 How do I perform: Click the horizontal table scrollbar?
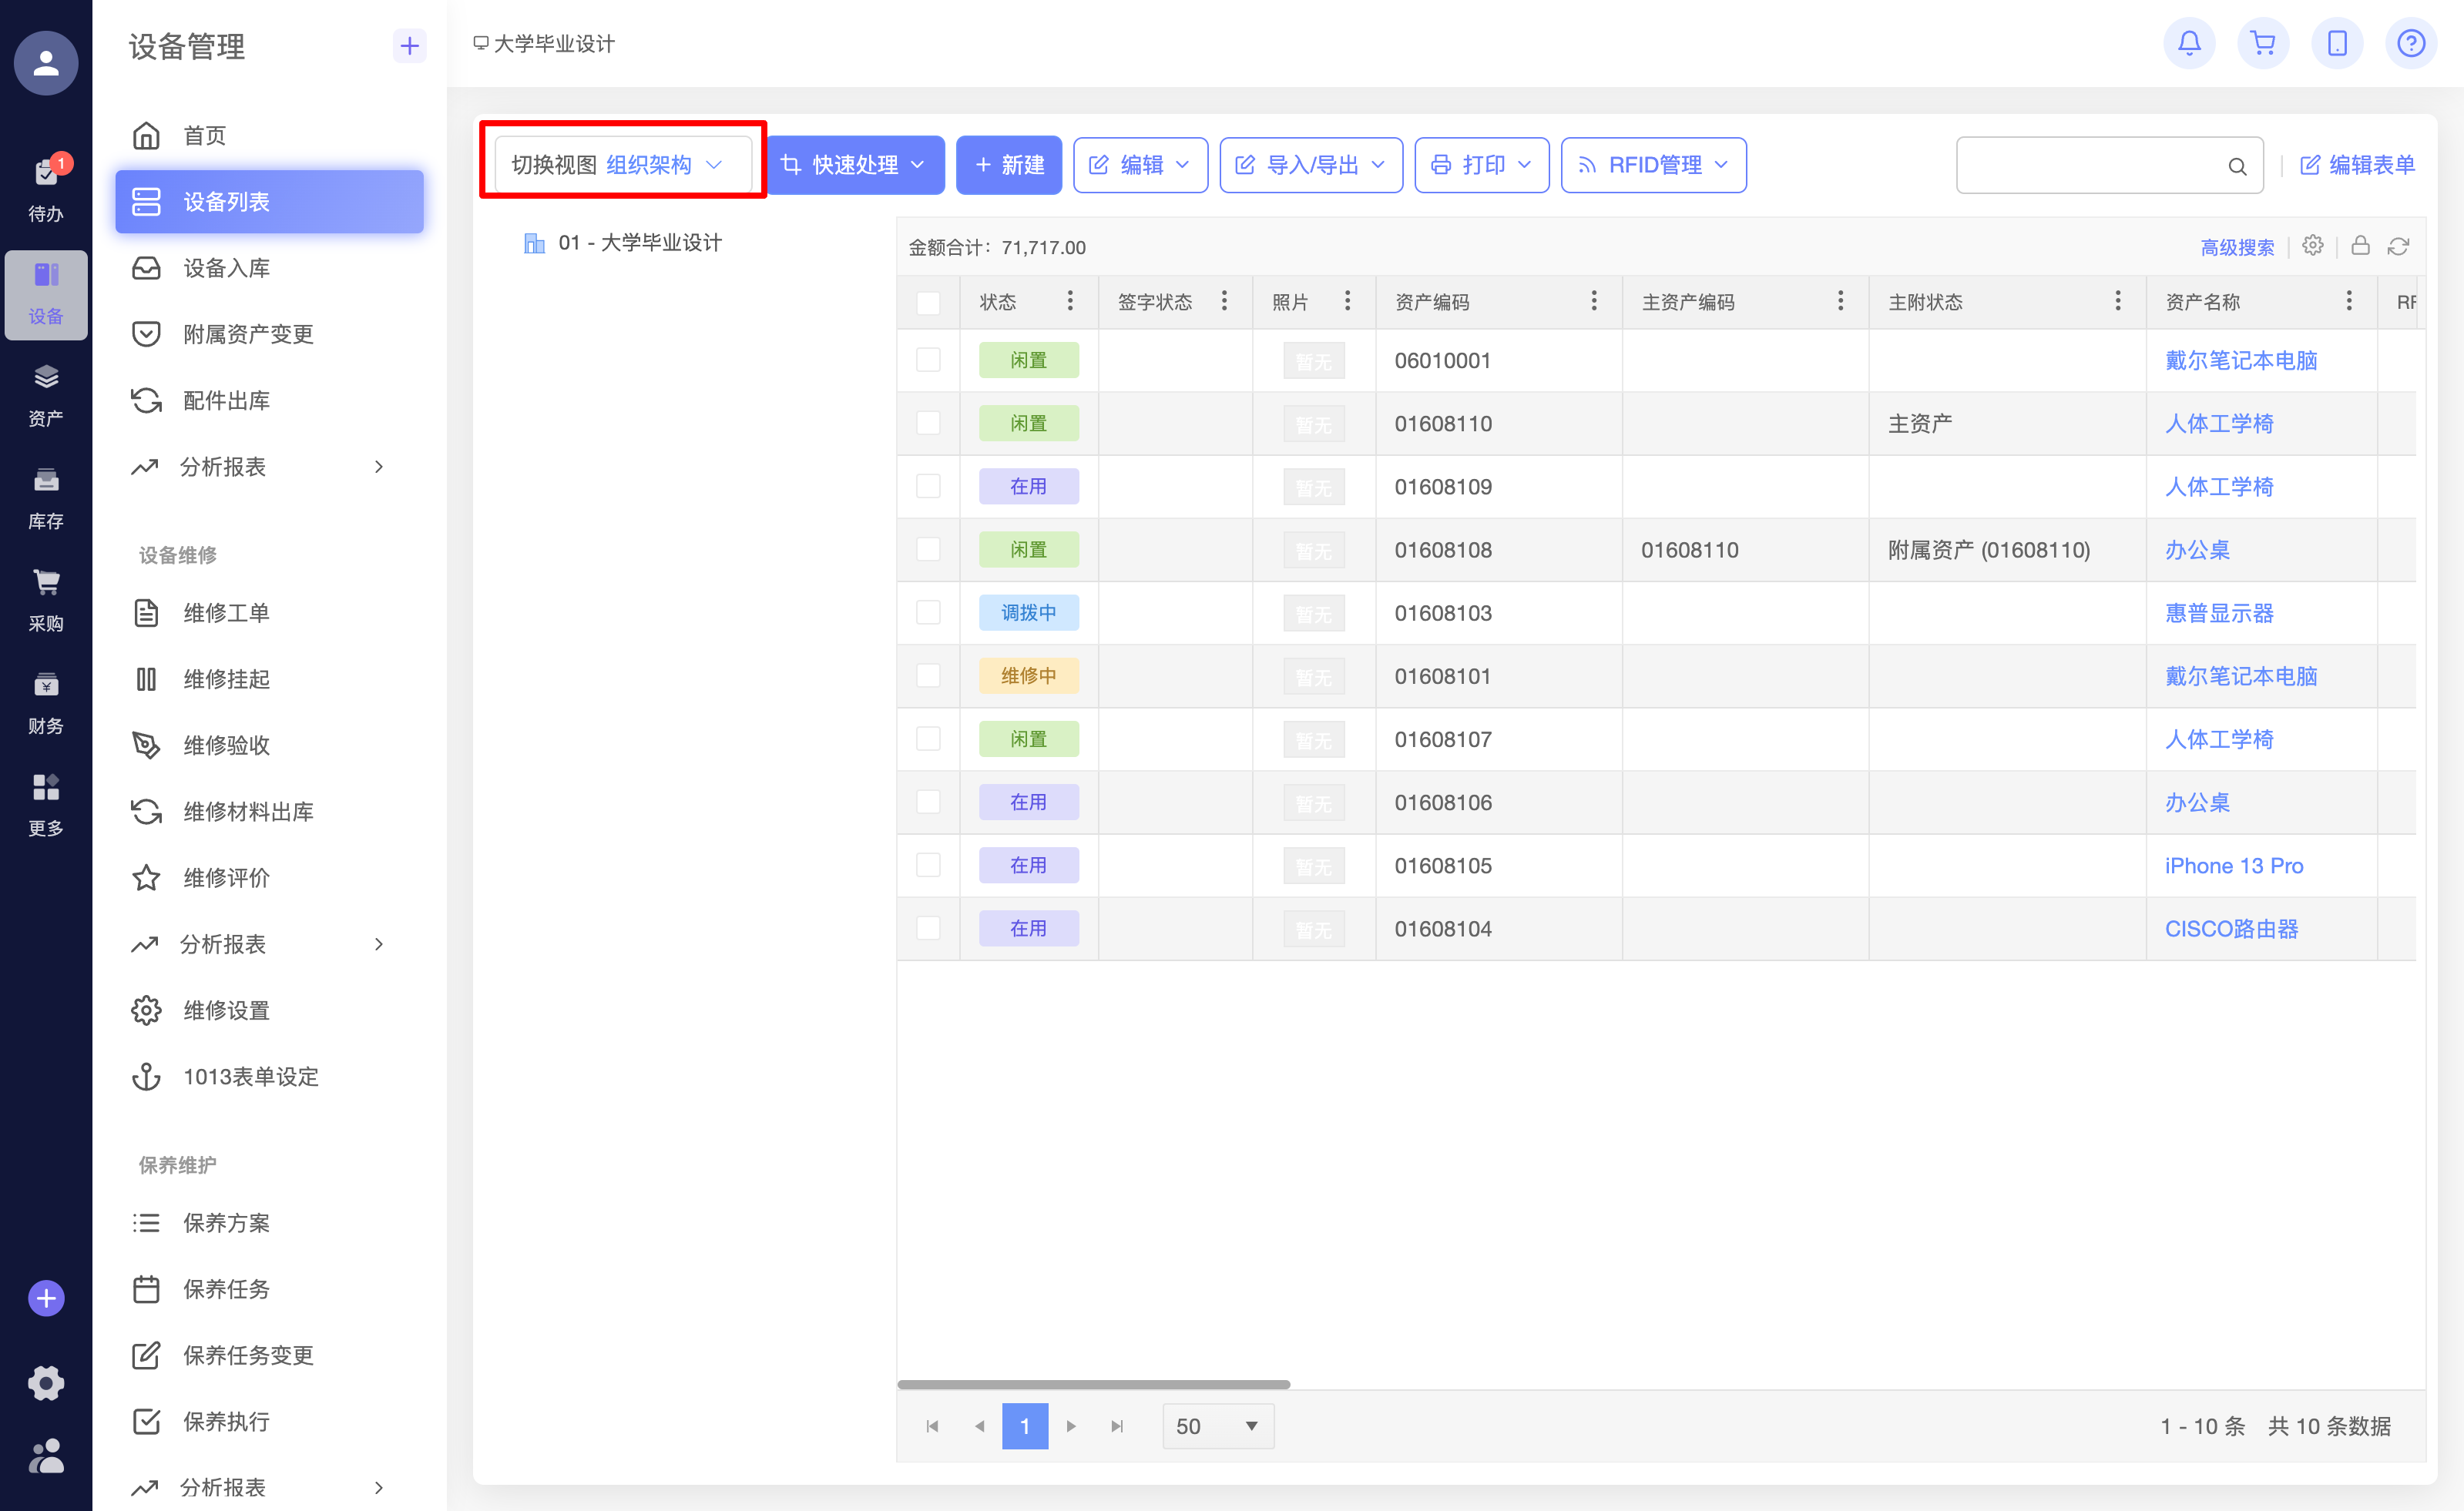point(1093,1384)
